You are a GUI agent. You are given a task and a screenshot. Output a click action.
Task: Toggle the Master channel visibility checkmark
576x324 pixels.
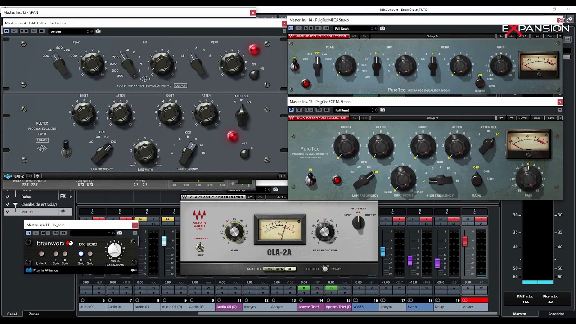click(7, 211)
